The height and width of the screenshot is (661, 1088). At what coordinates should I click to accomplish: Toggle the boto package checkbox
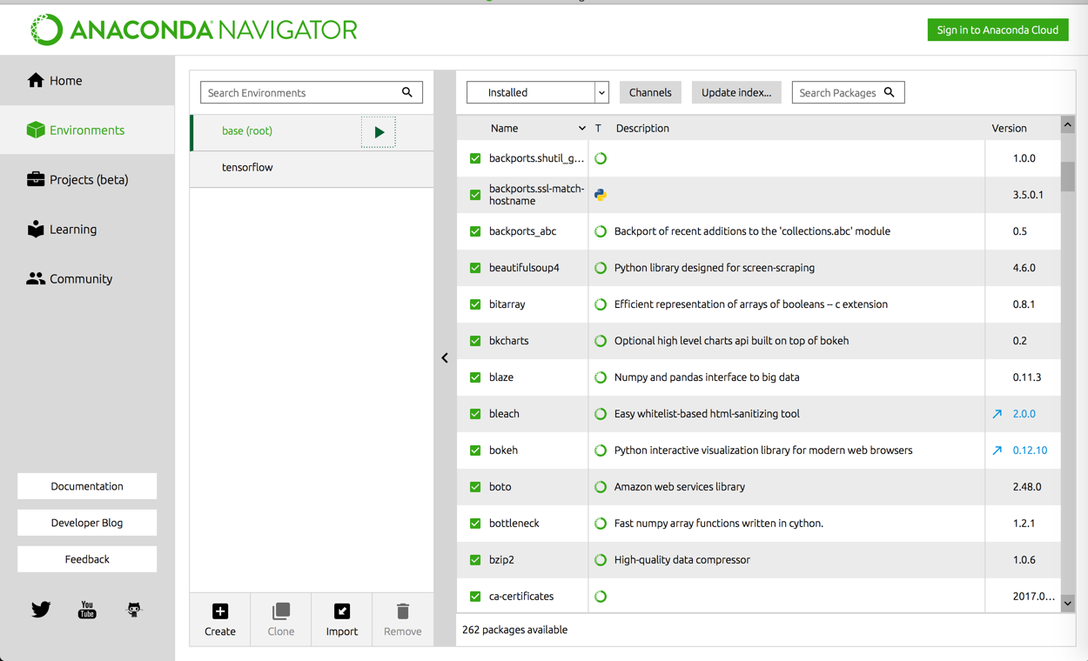point(475,487)
